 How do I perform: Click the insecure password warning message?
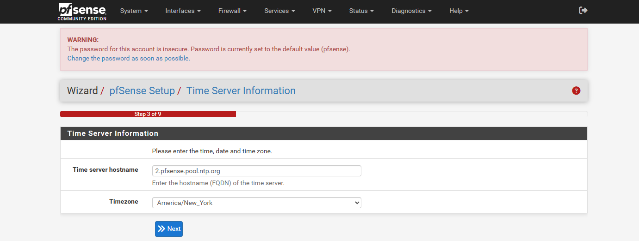point(209,49)
